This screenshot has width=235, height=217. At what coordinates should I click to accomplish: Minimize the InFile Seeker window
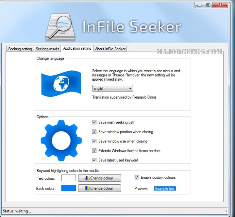pos(199,5)
